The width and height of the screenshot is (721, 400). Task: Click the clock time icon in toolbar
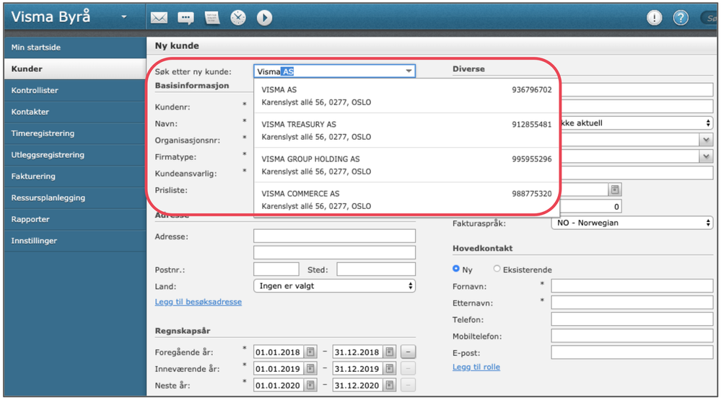(238, 18)
